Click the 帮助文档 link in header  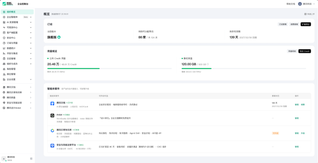[x=291, y=4]
